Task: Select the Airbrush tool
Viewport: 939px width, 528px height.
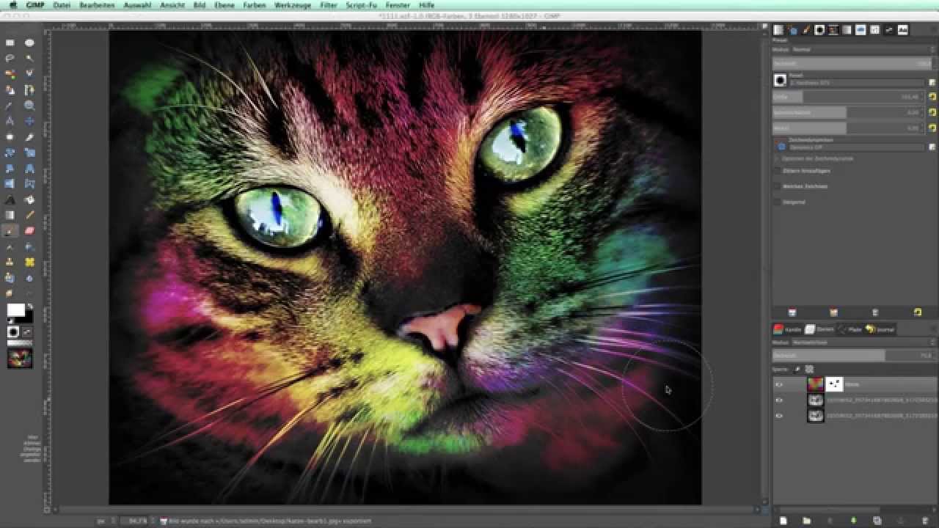Action: (10, 246)
